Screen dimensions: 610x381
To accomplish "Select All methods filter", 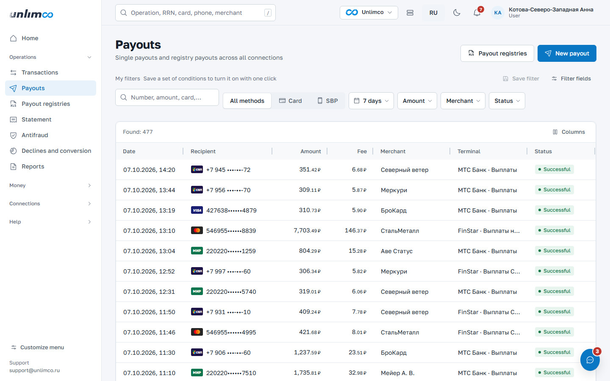I will click(x=247, y=101).
